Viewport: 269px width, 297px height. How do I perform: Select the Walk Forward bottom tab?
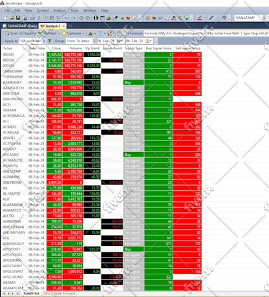click(x=65, y=294)
